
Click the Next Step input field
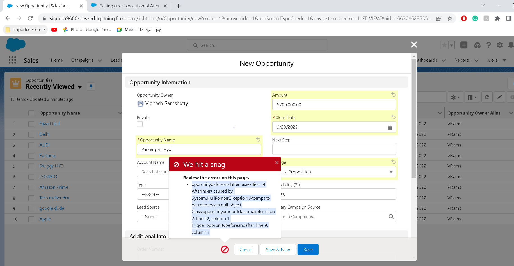click(334, 149)
